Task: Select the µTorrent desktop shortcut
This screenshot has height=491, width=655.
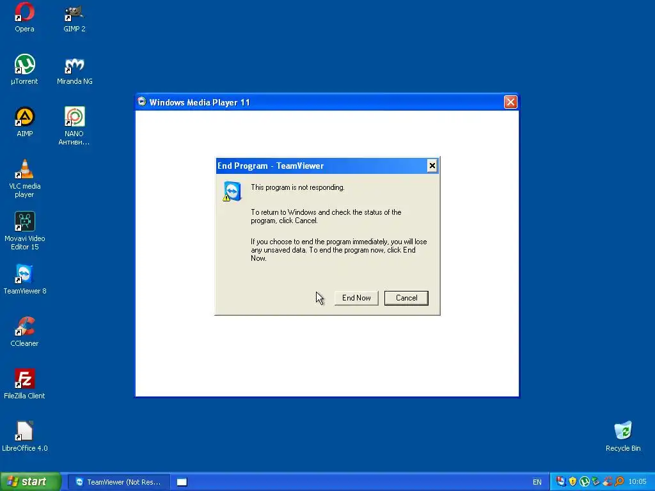Action: pyautogui.click(x=24, y=70)
